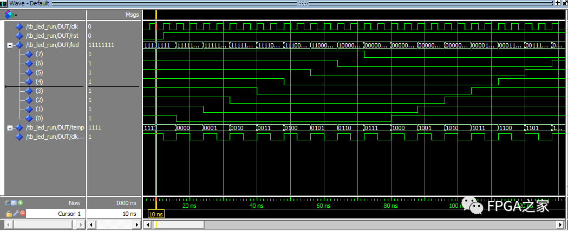The height and width of the screenshot is (231, 568).
Task: Click the edit grid and timeline icon
Action: click(x=14, y=203)
